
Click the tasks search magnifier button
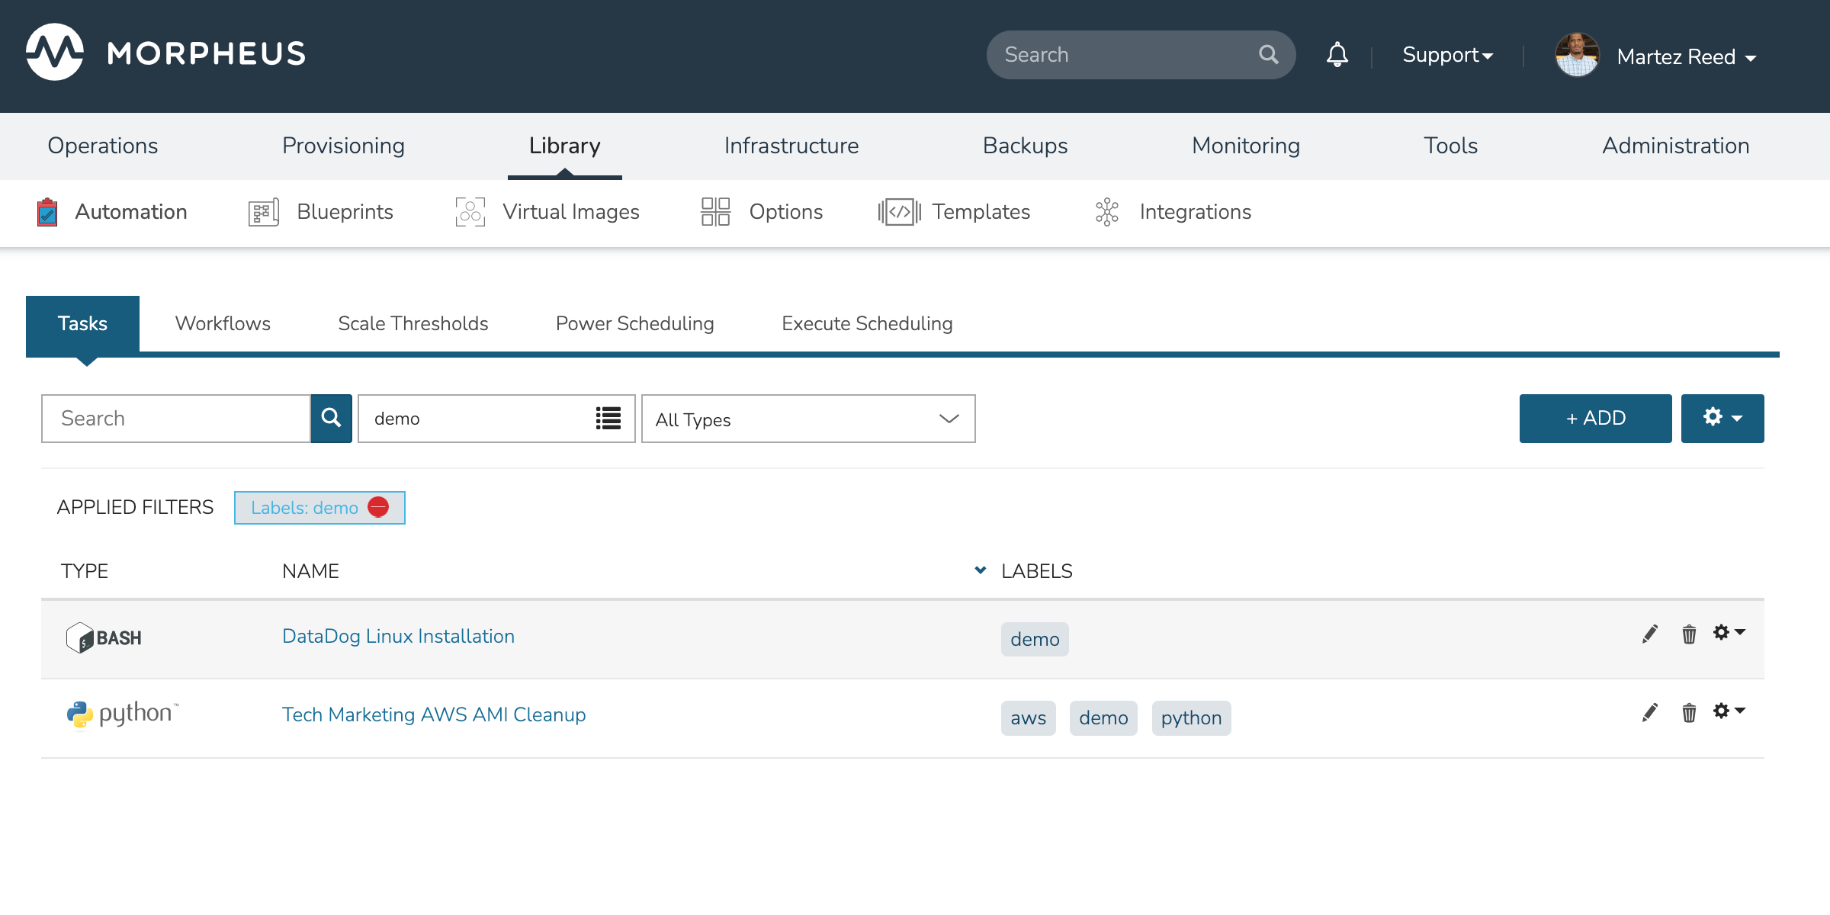331,418
